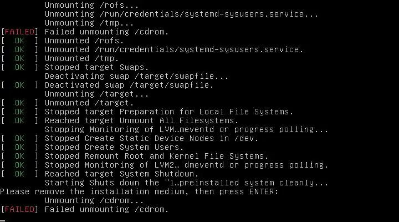
Task: Click 'Deactivating swap /target/swapfile...' text
Action: point(137,76)
